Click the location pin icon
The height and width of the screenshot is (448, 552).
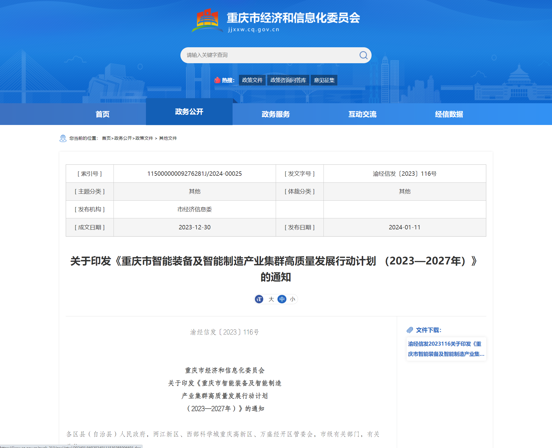coord(63,138)
